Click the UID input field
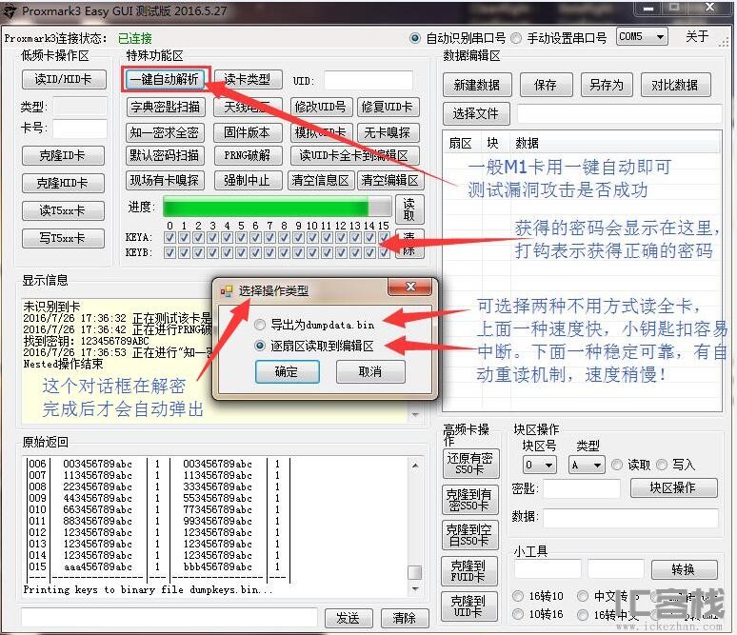Screen dimensions: 737x635 pos(368,80)
